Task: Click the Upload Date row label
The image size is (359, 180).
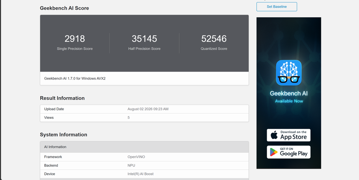Action: click(54, 109)
